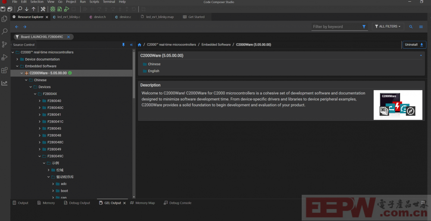The width and height of the screenshot is (431, 221).
Task: Close the GEL Output panel tab
Action: pyautogui.click(x=124, y=203)
